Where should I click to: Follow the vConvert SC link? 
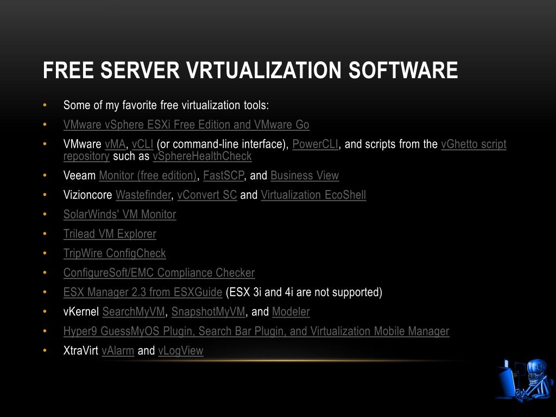coord(207,195)
